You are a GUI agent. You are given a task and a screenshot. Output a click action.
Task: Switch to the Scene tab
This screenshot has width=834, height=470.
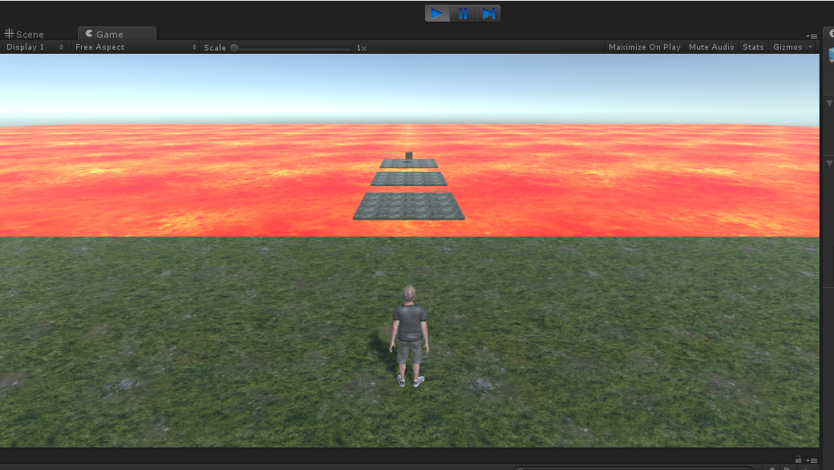(24, 34)
